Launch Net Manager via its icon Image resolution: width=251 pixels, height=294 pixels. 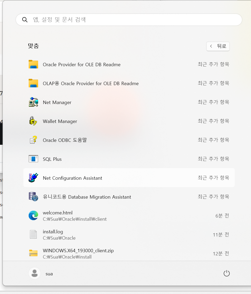33,102
